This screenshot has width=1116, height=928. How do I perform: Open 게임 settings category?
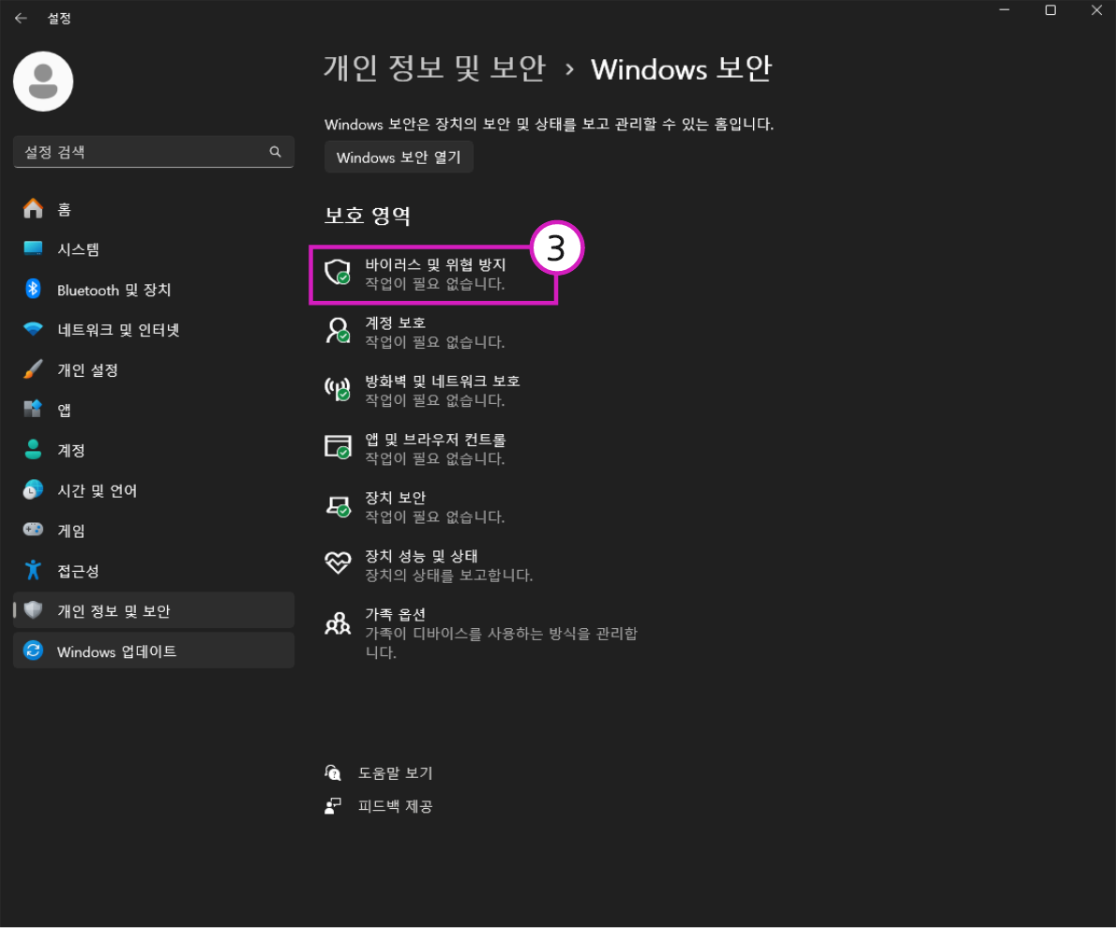coord(154,530)
